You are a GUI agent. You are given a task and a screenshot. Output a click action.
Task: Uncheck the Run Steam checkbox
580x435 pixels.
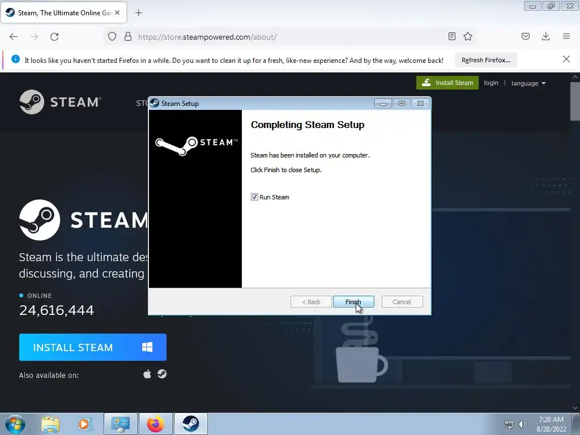point(254,197)
